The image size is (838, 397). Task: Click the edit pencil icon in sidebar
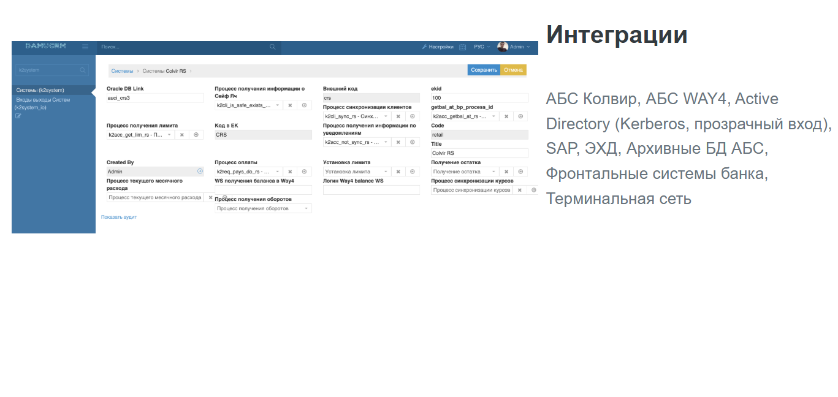18,115
